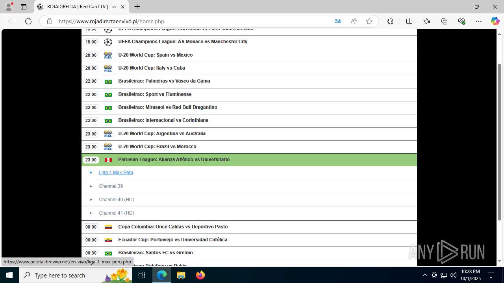The image size is (504, 283).
Task: Click Ecuador flag on Portoviejo row
Action: coord(108,240)
